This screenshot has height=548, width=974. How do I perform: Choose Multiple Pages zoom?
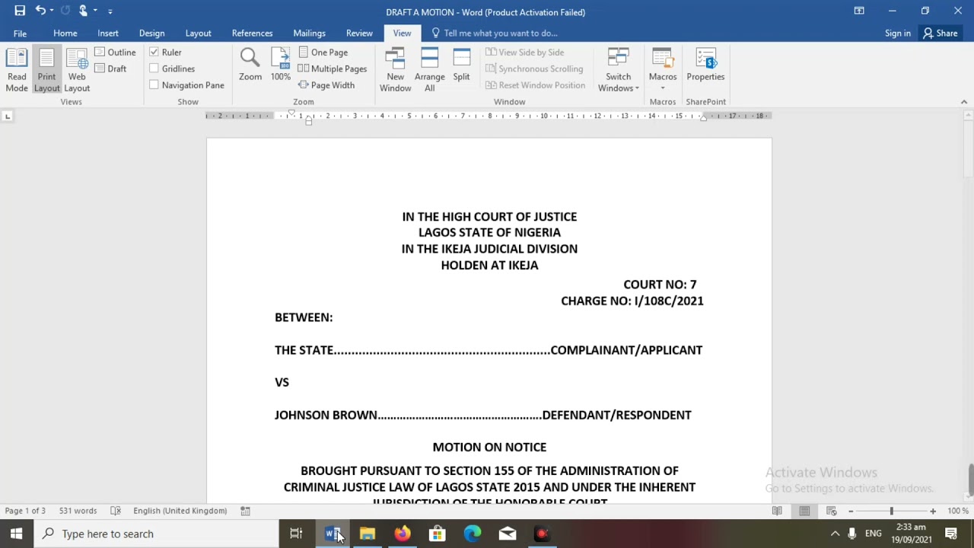tap(332, 68)
